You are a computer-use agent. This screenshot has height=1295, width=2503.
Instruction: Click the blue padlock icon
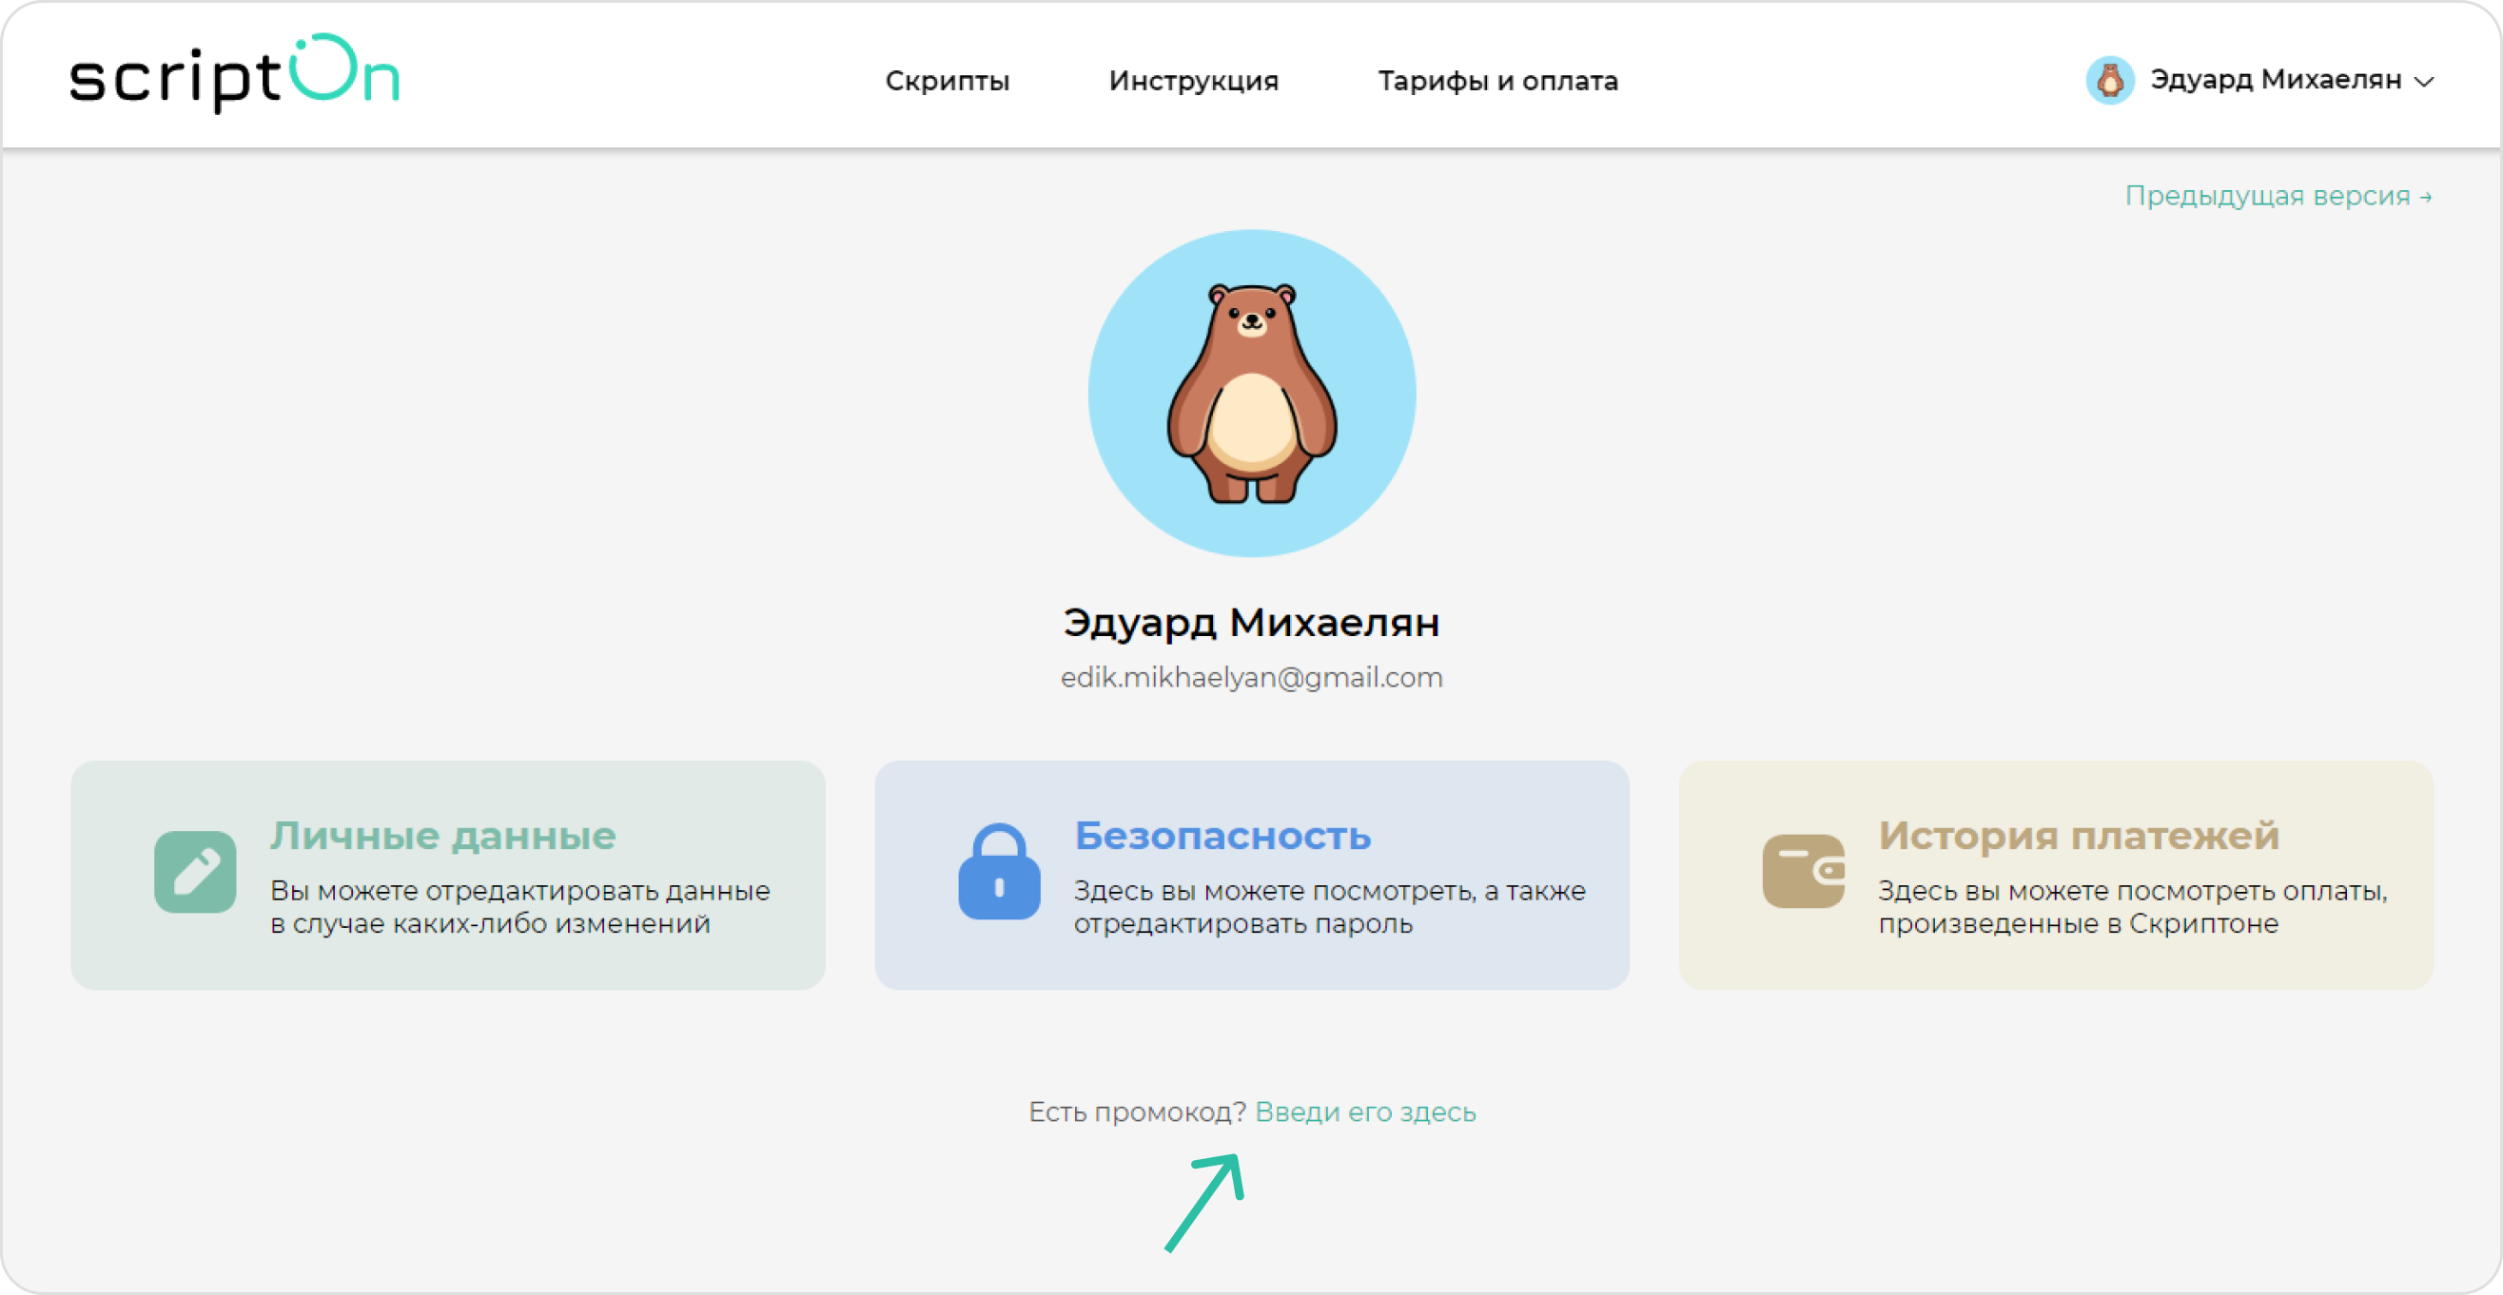999,872
